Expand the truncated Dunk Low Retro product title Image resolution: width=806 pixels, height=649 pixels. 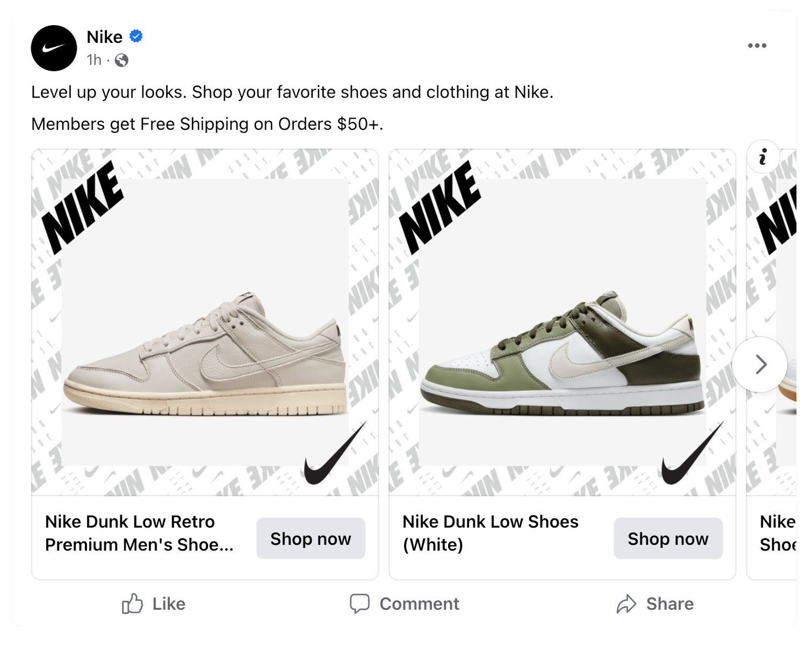139,533
